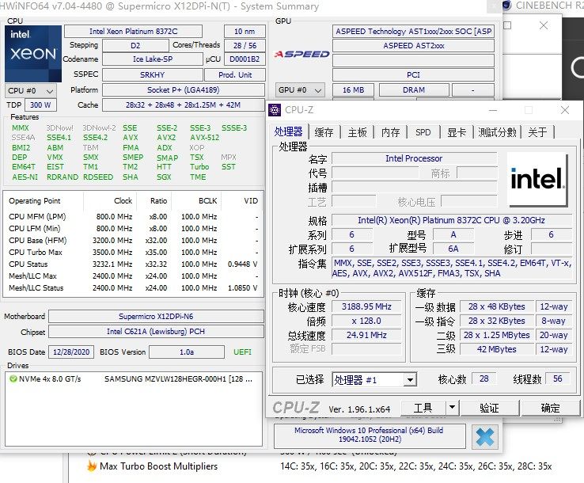Click the SGX feature label

164,177
